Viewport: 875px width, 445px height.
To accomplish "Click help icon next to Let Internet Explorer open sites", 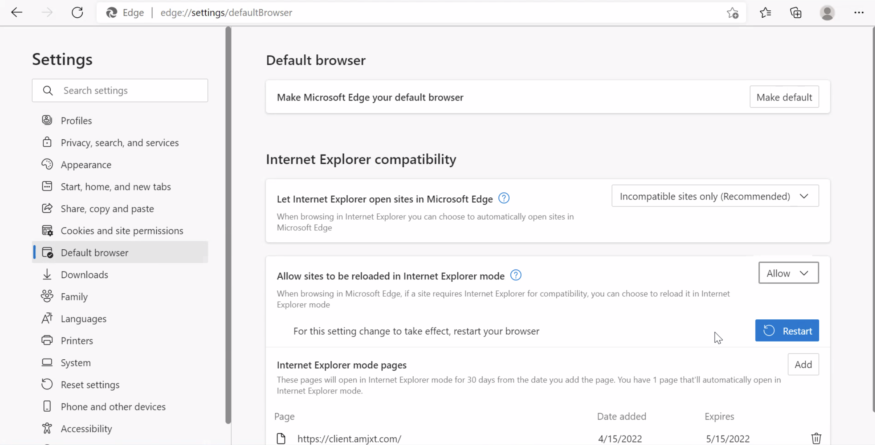I will (x=504, y=198).
